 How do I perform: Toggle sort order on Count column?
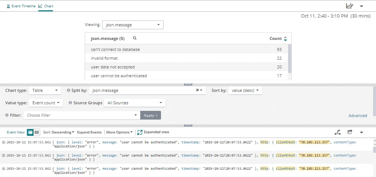click(x=285, y=39)
